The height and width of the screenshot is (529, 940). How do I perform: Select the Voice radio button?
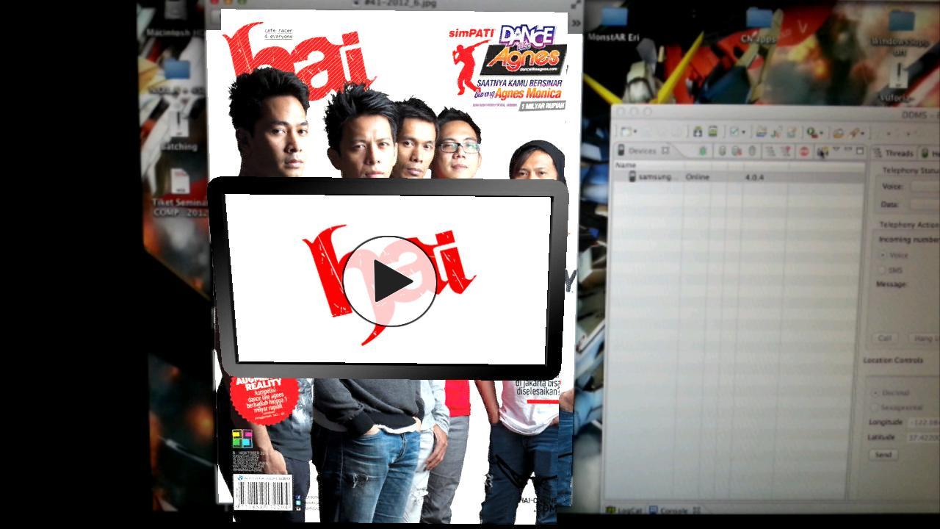pyautogui.click(x=881, y=255)
